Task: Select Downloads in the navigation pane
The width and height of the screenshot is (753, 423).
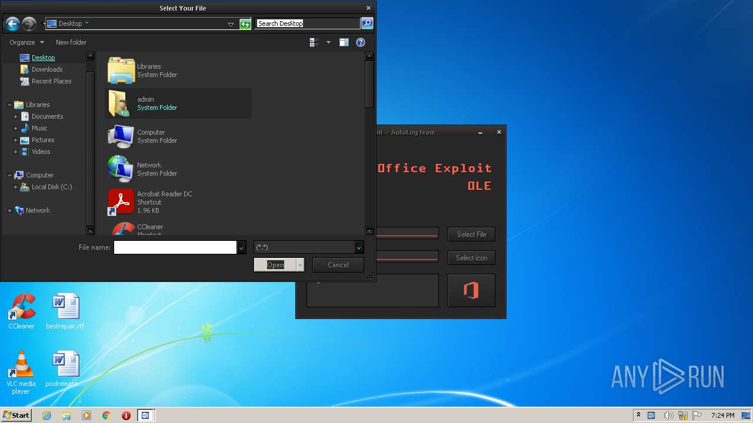Action: 47,69
